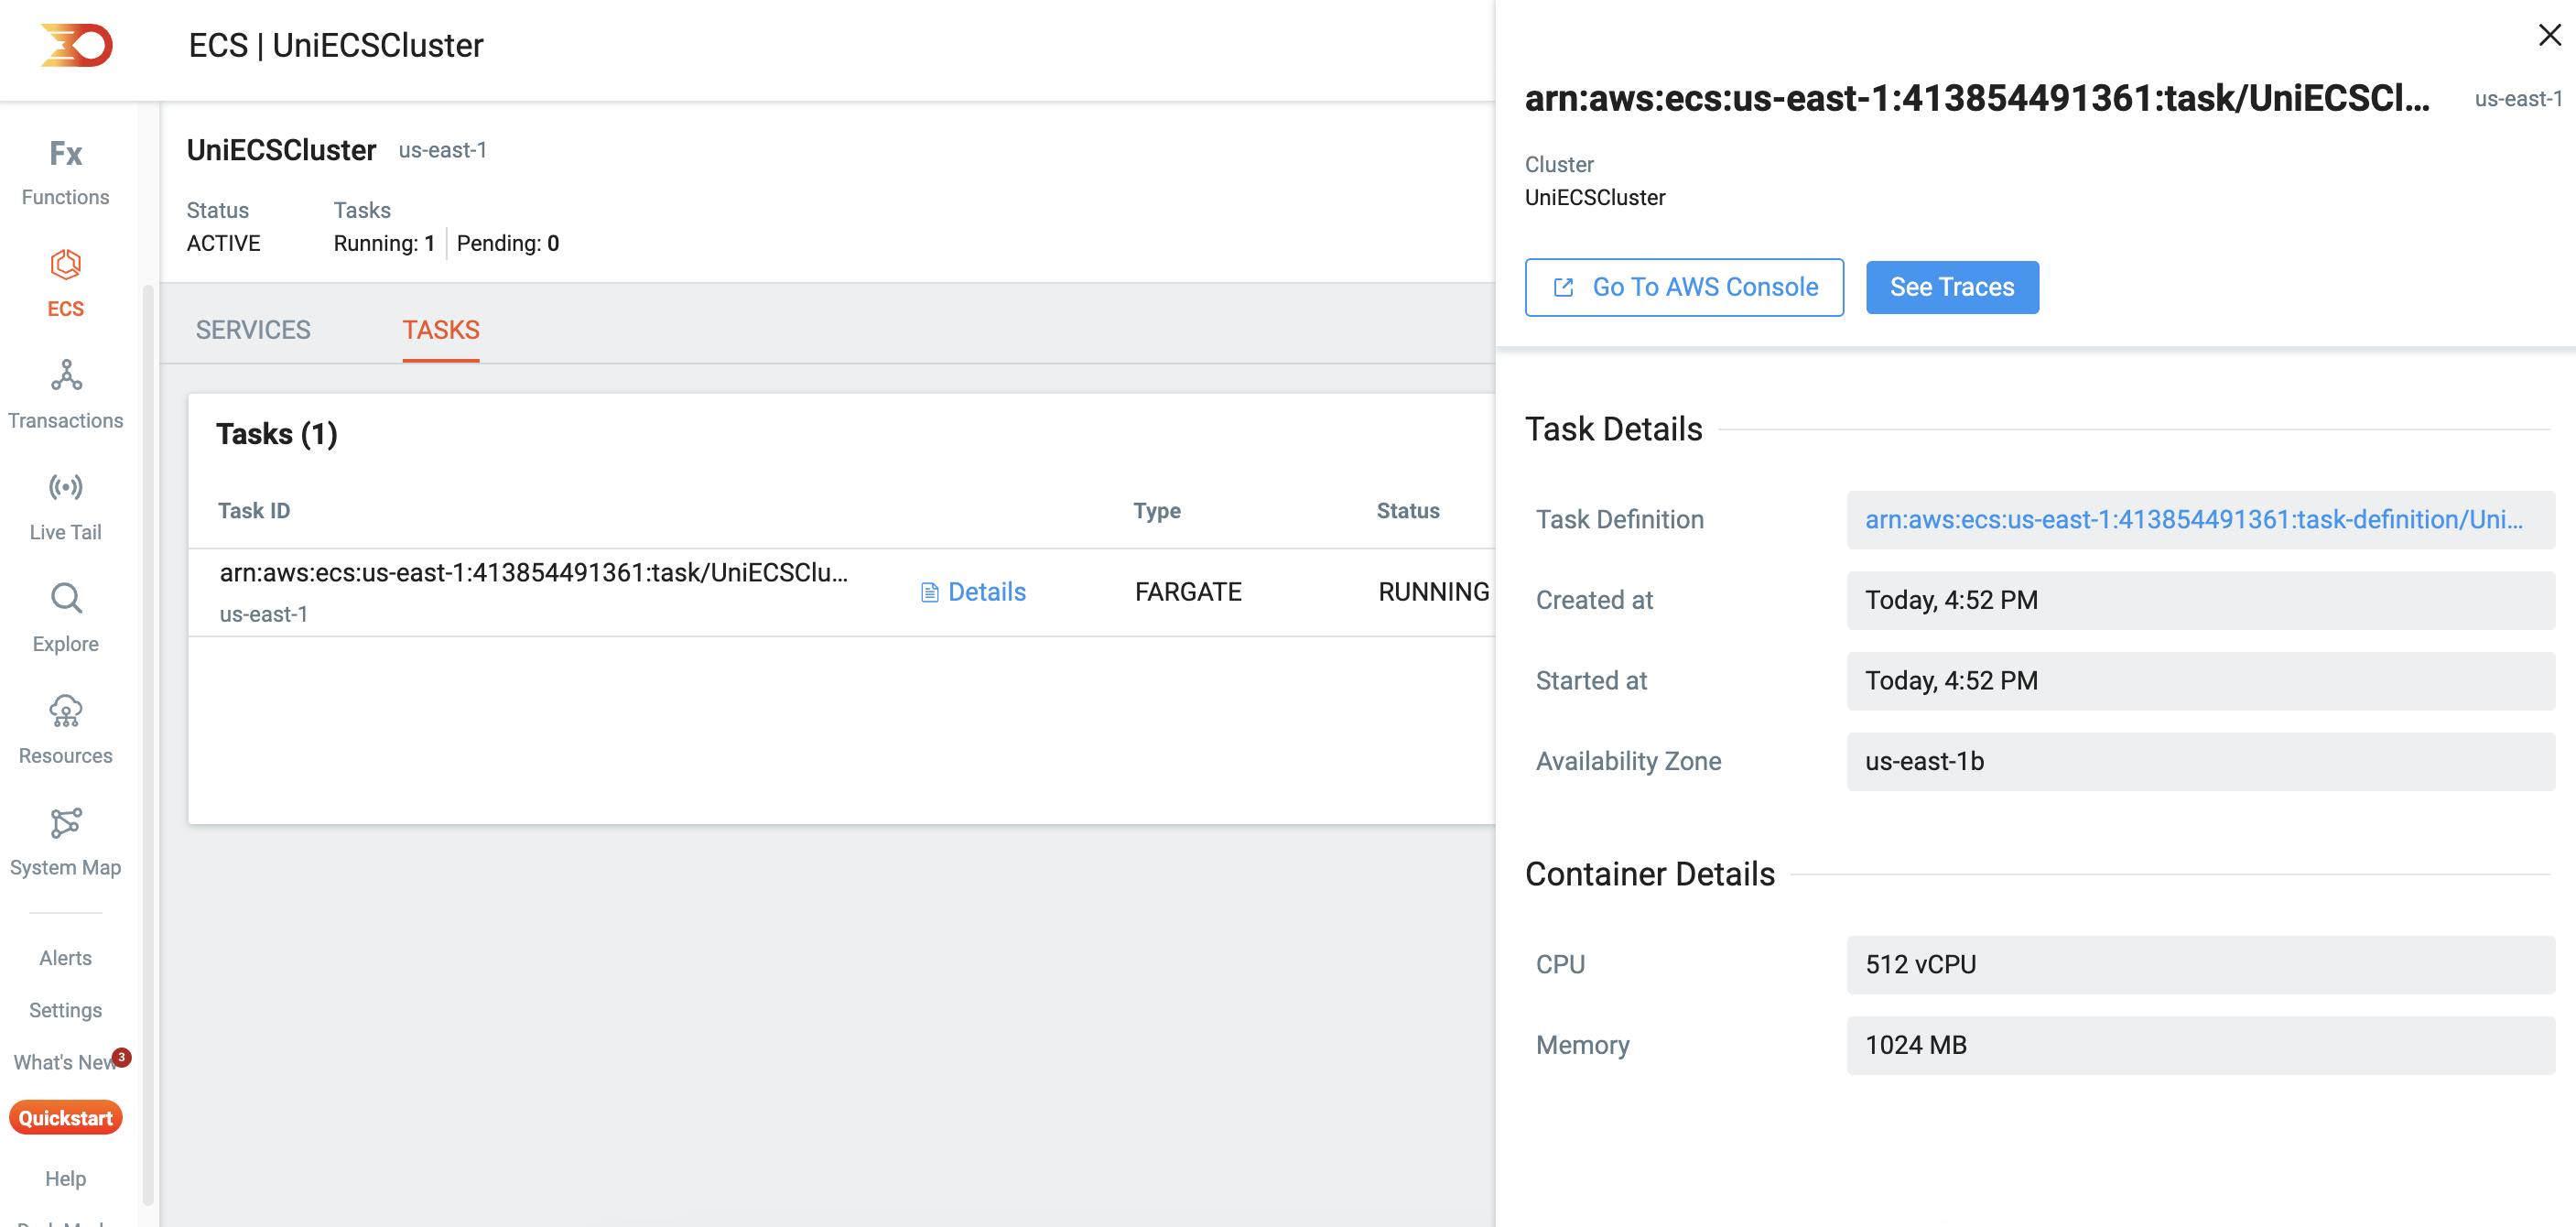Click the Tasks (1) heading

coord(276,434)
